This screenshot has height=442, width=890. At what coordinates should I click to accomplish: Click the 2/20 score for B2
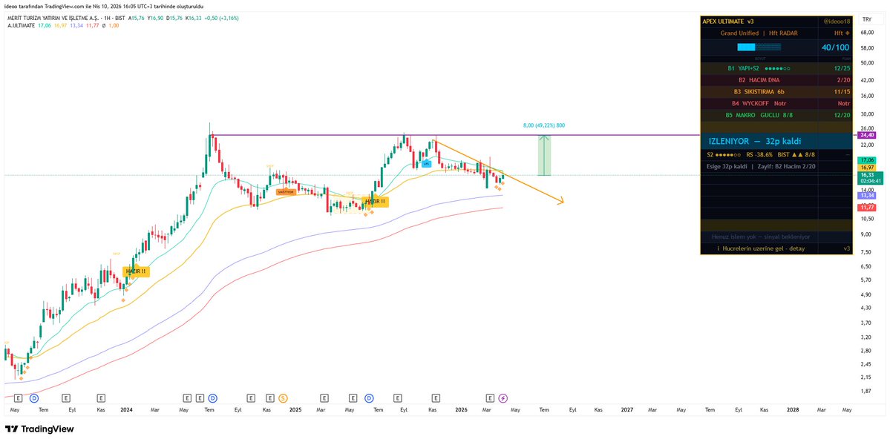(844, 80)
